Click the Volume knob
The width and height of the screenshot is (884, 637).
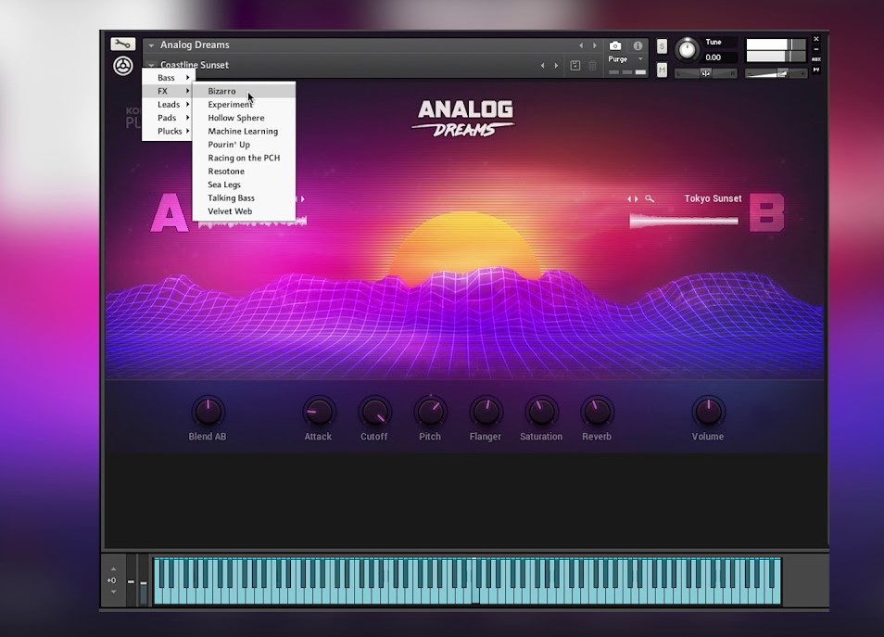(x=708, y=412)
